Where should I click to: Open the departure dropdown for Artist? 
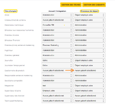90,15
